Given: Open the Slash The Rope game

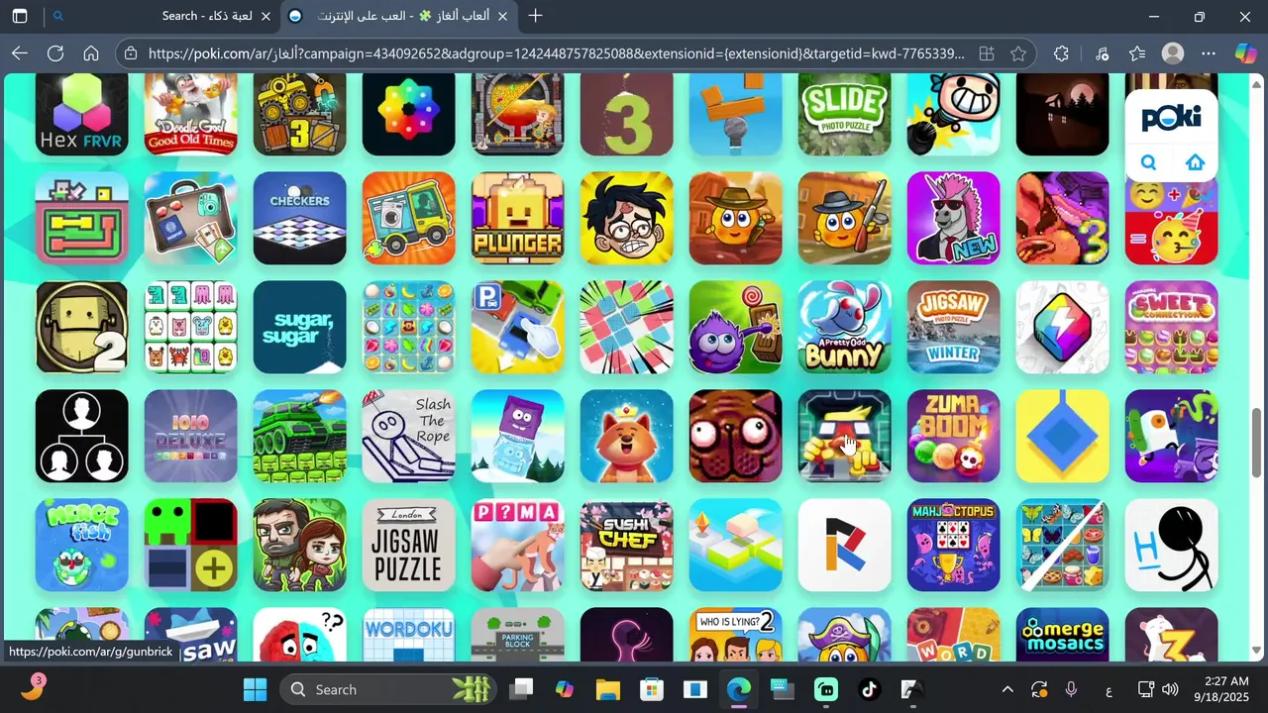Looking at the screenshot, I should (408, 436).
